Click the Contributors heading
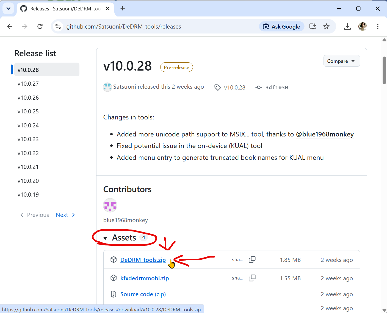The height and width of the screenshot is (313, 387). coord(127,189)
